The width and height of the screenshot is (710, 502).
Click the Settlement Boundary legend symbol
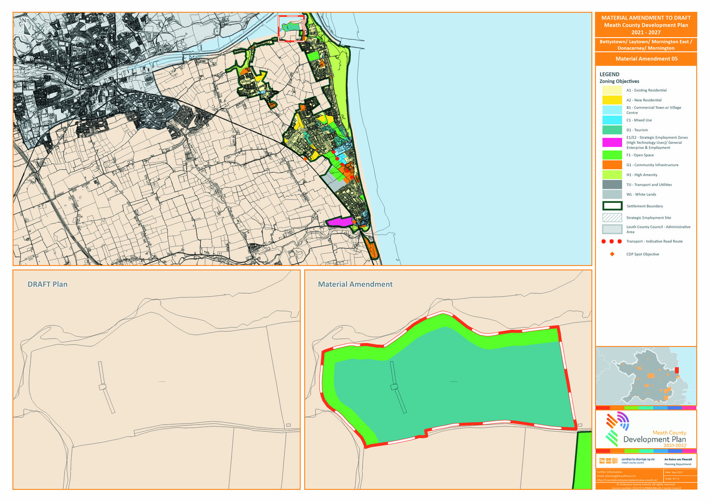click(612, 206)
